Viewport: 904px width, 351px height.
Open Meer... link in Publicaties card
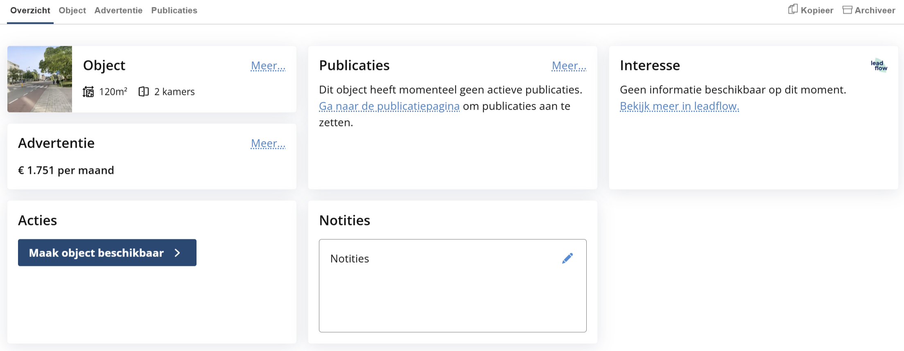coord(569,65)
